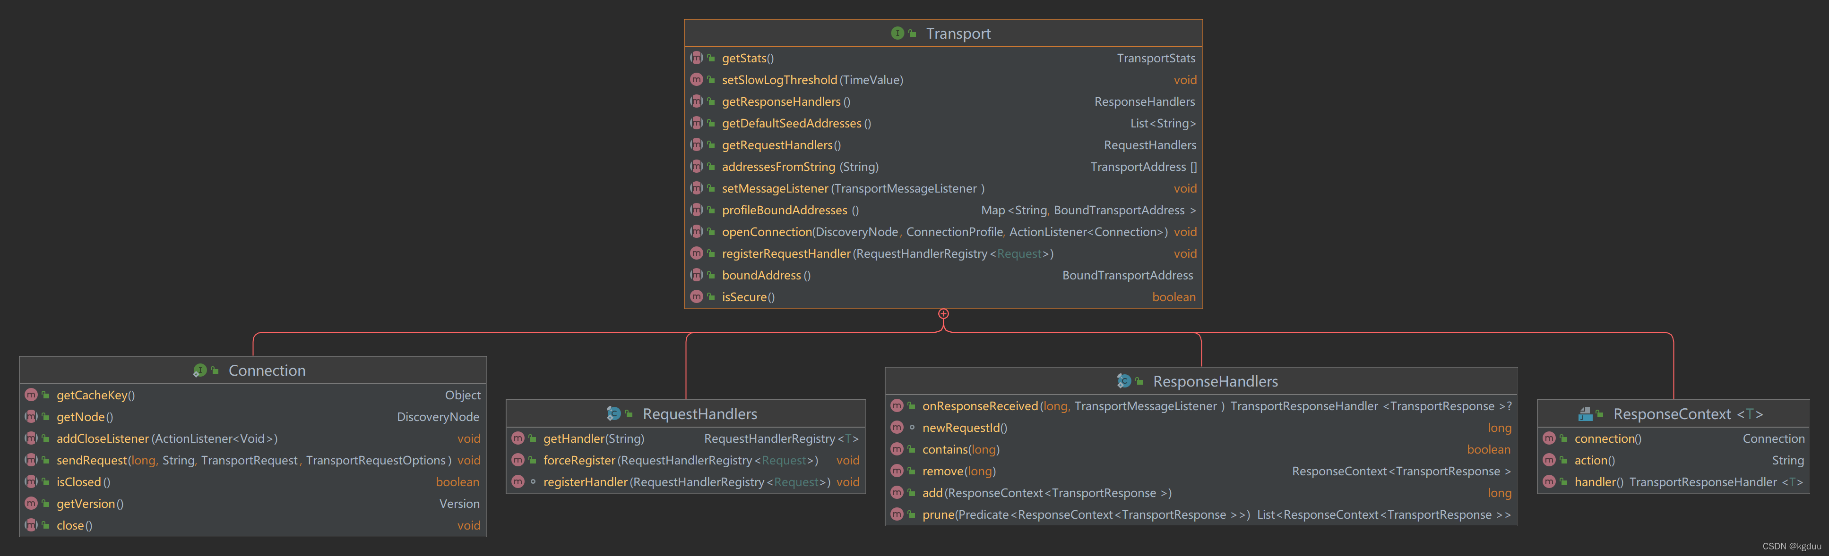Image resolution: width=1829 pixels, height=556 pixels.
Task: Click the getStats() method name
Action: click(748, 58)
